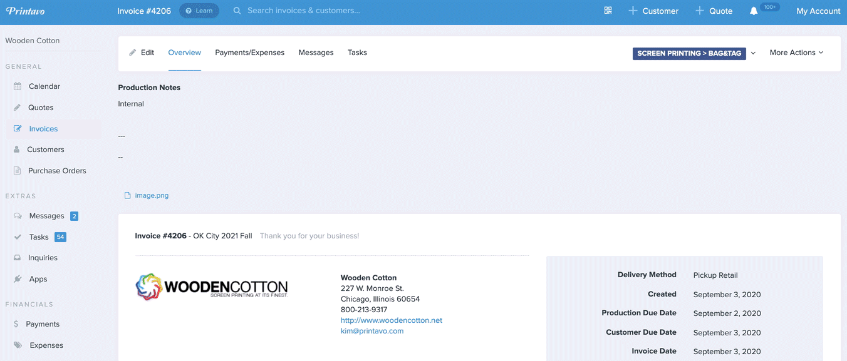The width and height of the screenshot is (847, 361).
Task: Click the 'September 2, 2020' production due date
Action: point(727,313)
